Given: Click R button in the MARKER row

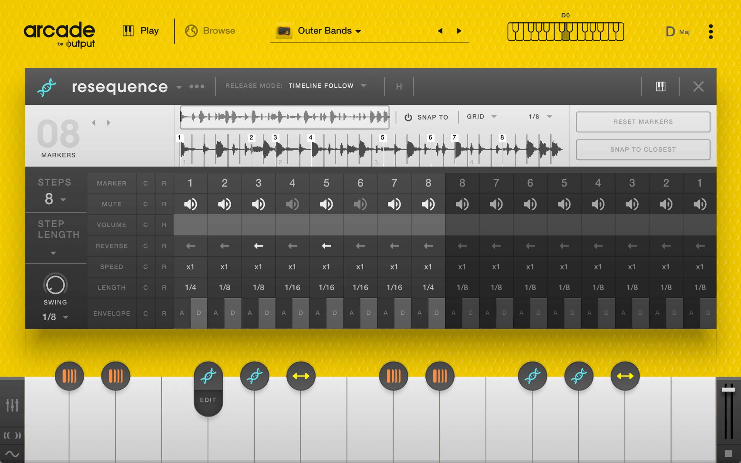Looking at the screenshot, I should pos(164,183).
